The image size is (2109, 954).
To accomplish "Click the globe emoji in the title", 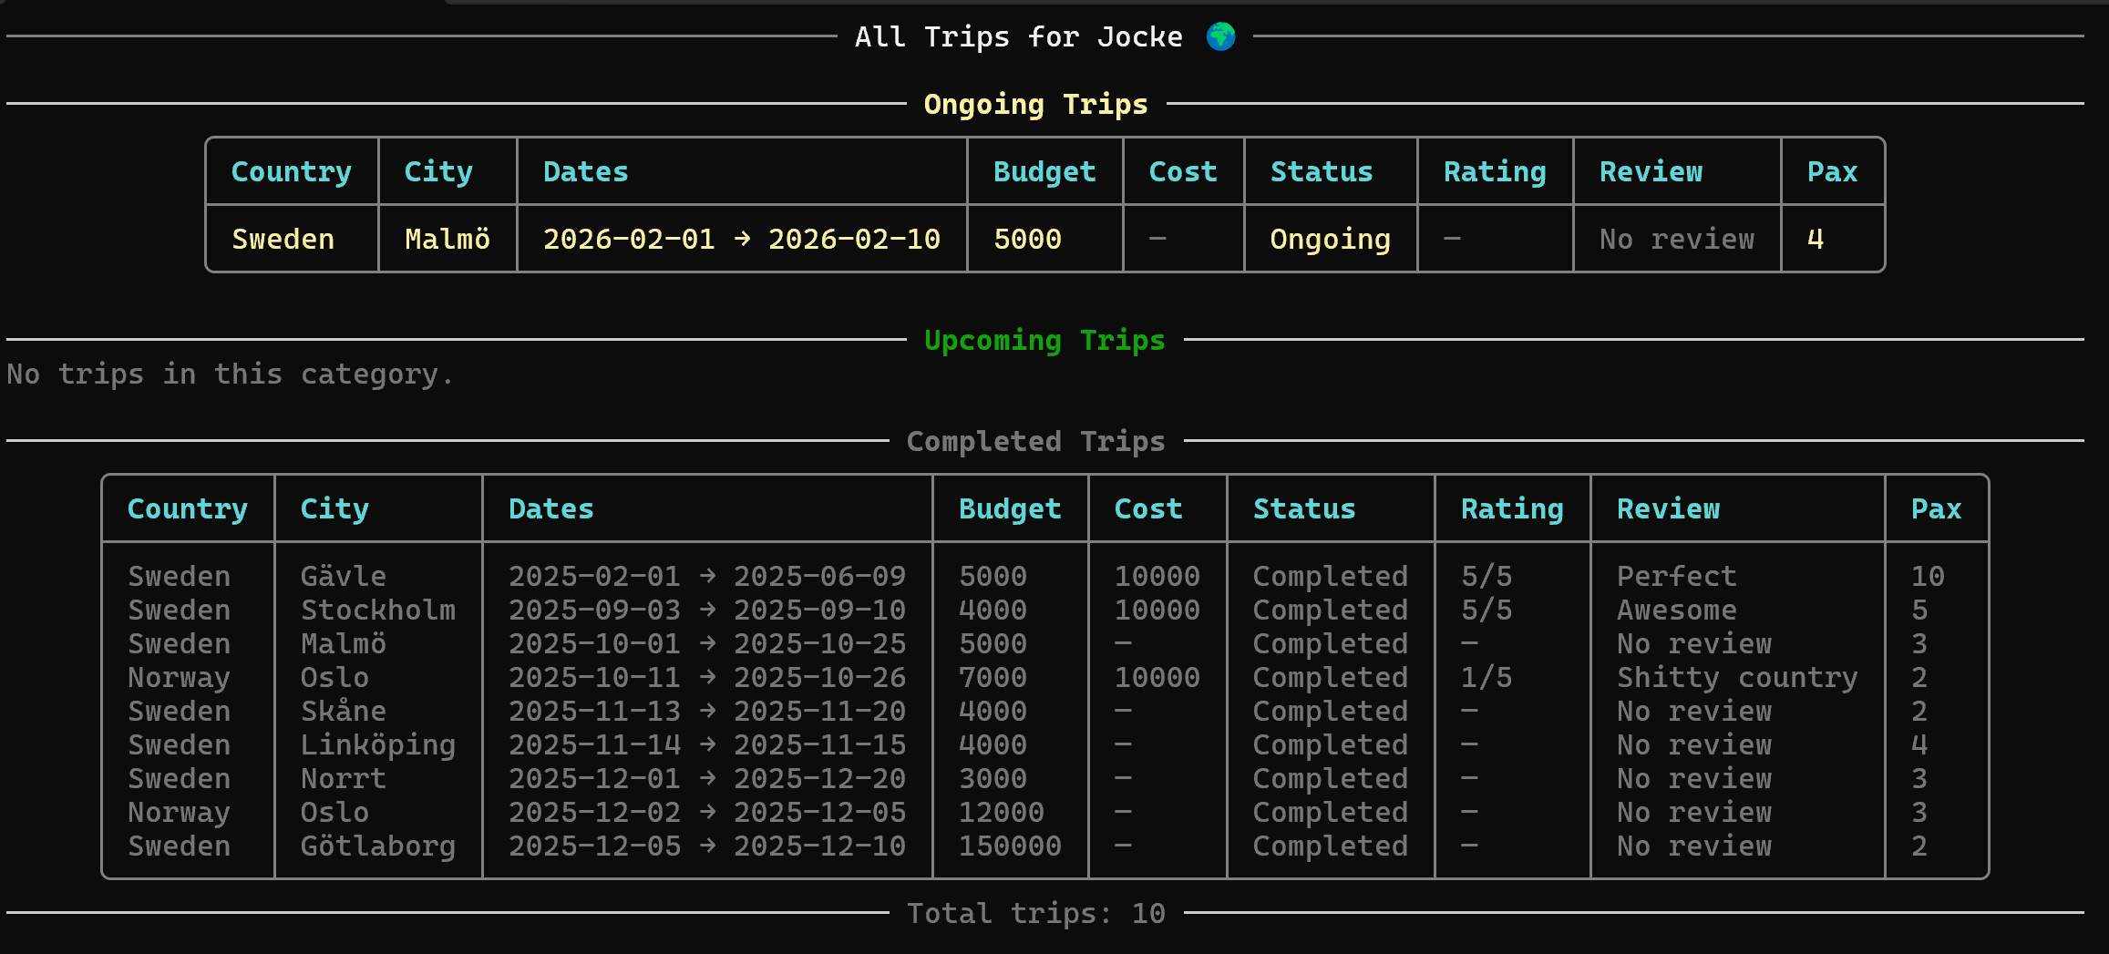I will point(1220,36).
